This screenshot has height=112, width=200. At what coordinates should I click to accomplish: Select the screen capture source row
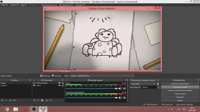point(48,83)
